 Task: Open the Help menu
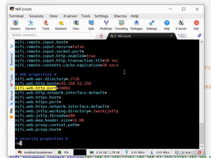[x=135, y=16]
